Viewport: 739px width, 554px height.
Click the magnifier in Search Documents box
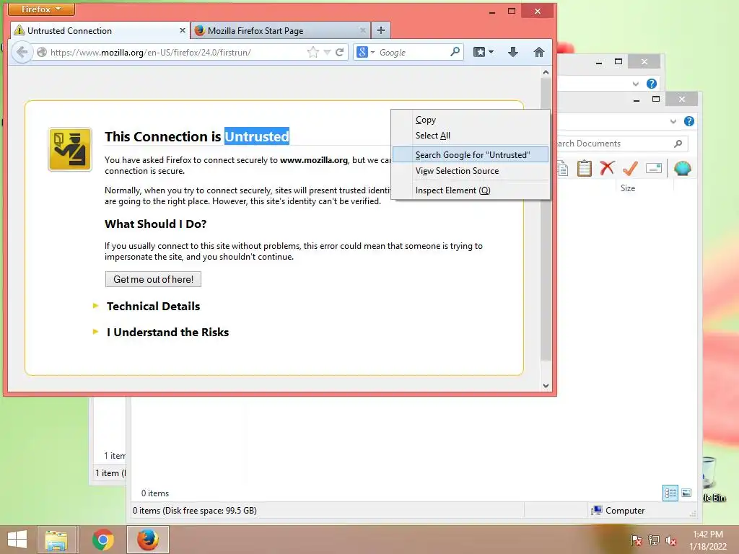[x=678, y=144]
